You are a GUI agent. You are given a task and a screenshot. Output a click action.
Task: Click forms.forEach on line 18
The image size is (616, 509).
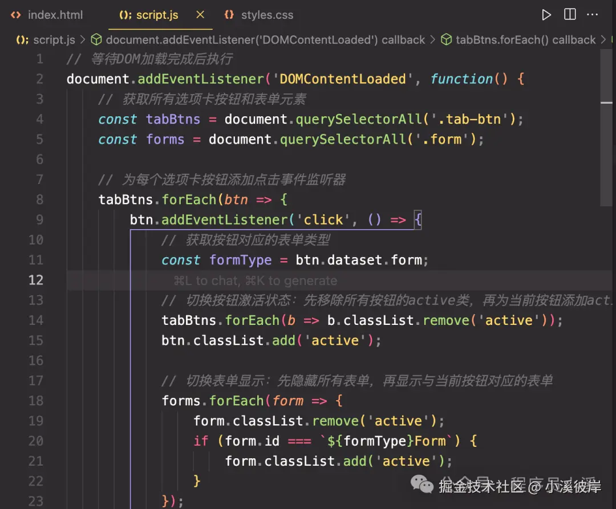[213, 401]
